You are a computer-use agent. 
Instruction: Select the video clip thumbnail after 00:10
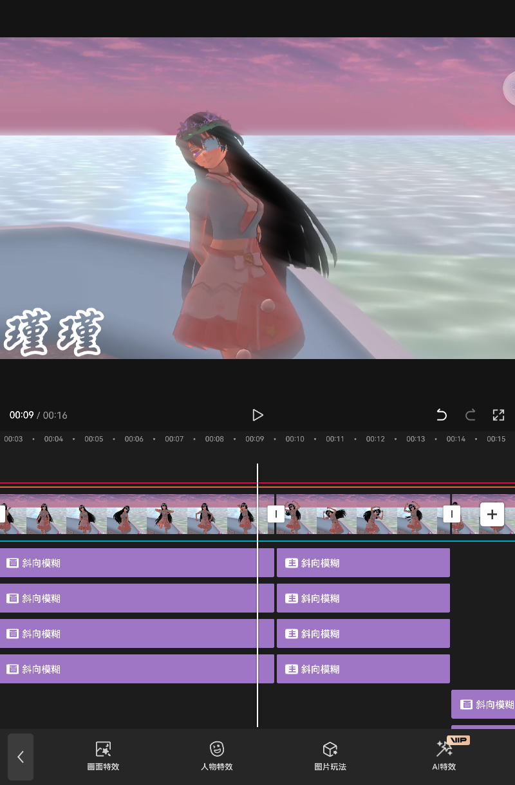(x=335, y=514)
